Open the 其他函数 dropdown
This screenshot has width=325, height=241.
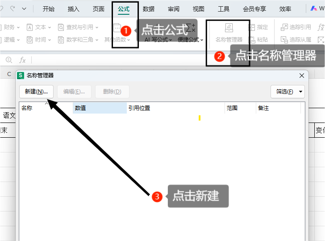pyautogui.click(x=117, y=39)
